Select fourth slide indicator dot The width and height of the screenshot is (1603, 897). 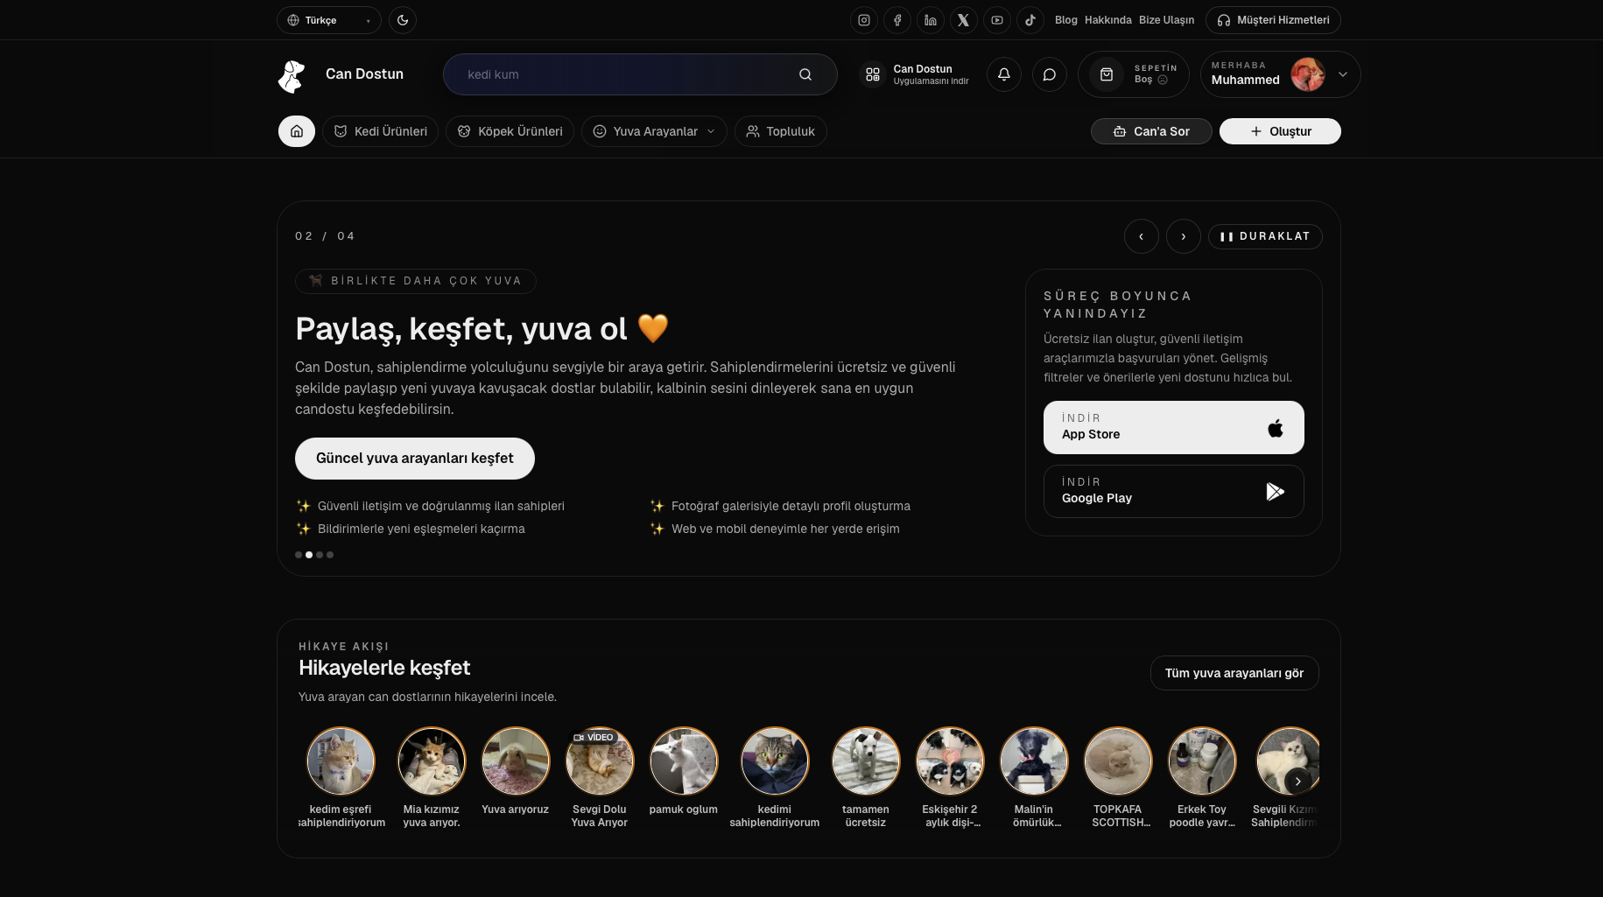tap(330, 555)
